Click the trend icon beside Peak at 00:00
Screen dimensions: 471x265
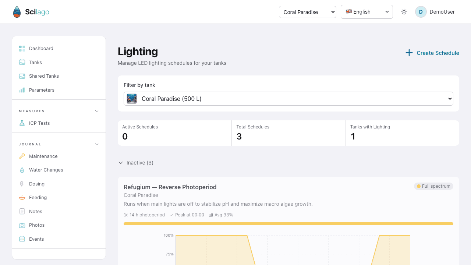[x=171, y=215]
